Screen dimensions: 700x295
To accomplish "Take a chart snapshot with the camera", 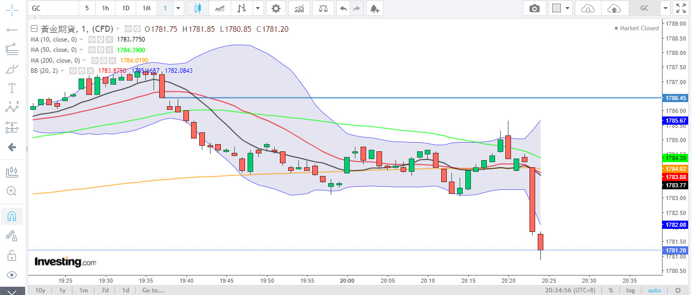I will (x=535, y=8).
